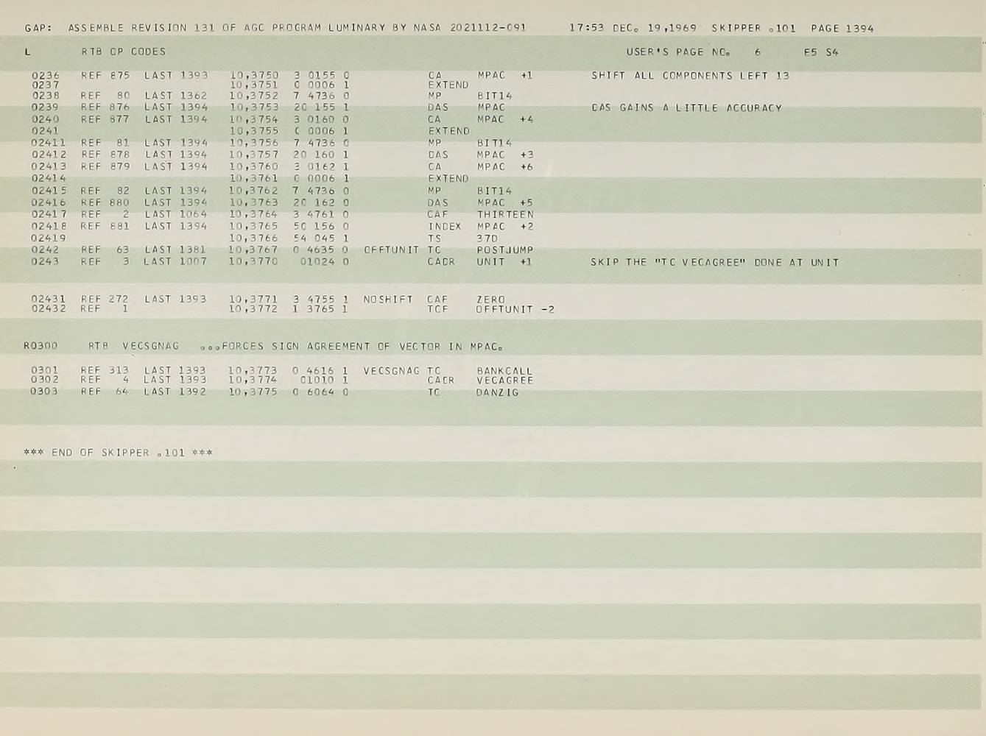Select 'USER'S PAGE NO. 6' text
This screenshot has height=736, width=986.
click(x=693, y=52)
